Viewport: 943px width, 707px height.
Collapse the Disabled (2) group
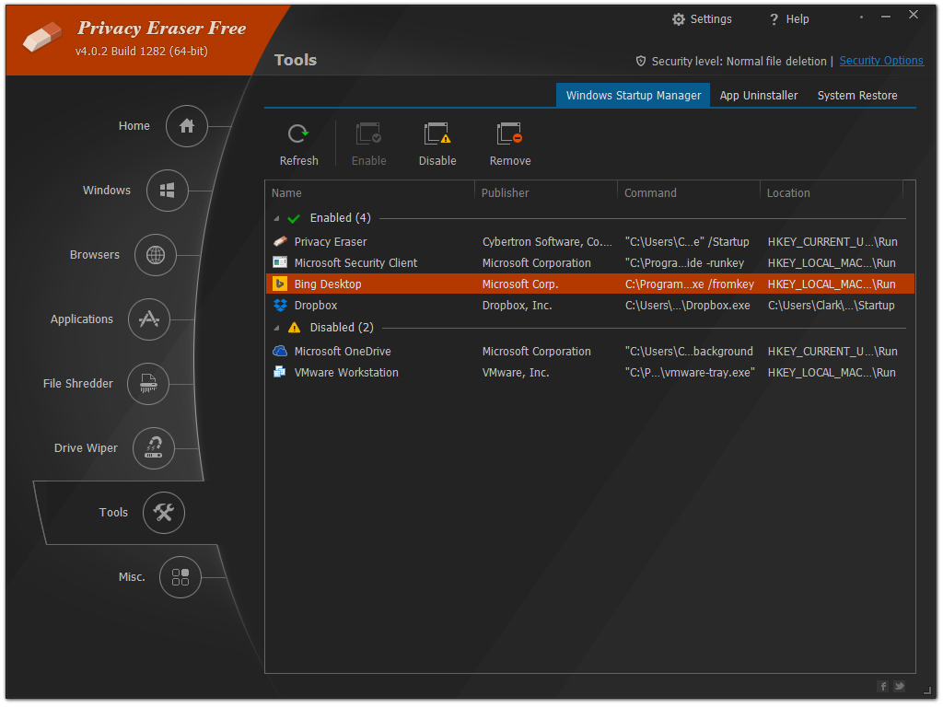pos(276,329)
